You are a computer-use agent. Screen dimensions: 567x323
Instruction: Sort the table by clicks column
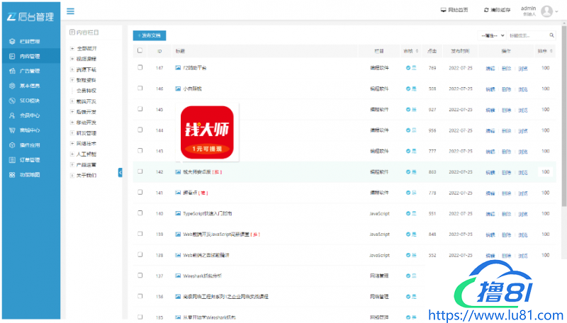point(432,51)
